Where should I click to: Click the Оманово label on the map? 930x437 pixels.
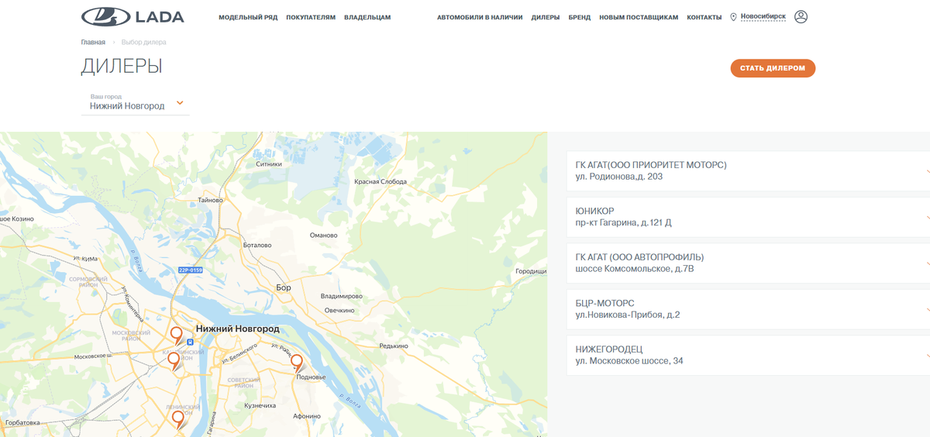tap(323, 236)
